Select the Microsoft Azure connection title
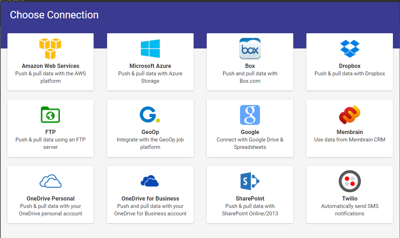The image size is (400, 238). tap(150, 66)
